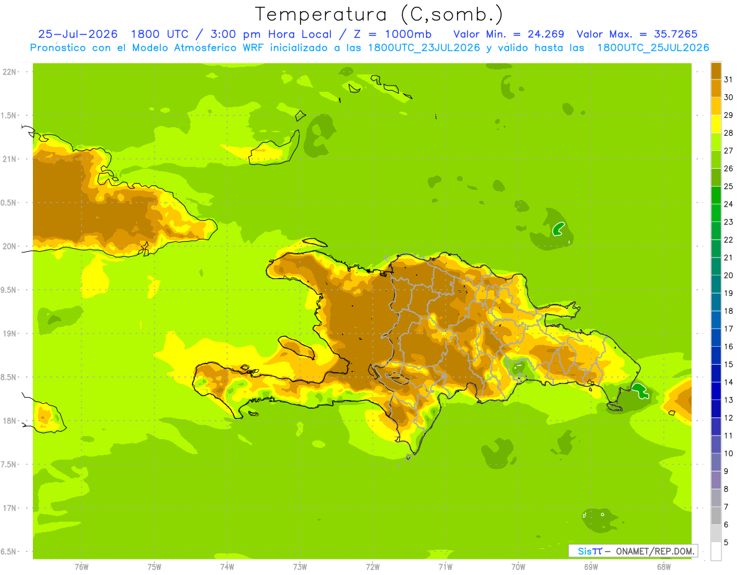Click legend value 13
The width and height of the screenshot is (745, 575).
coord(729,400)
